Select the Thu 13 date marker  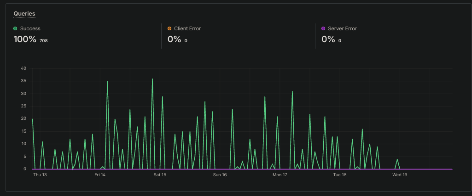click(x=40, y=175)
